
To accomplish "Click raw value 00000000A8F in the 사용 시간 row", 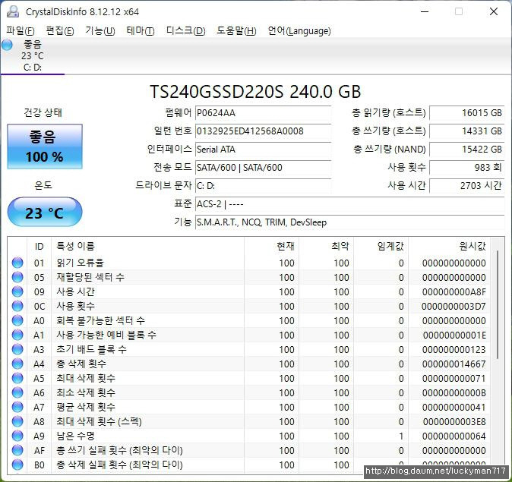I will 454,291.
